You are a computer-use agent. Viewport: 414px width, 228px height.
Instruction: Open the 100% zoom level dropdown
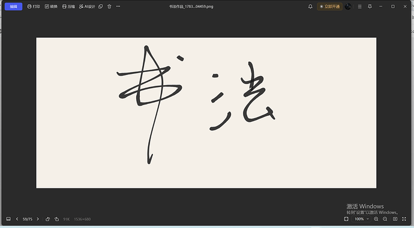361,219
